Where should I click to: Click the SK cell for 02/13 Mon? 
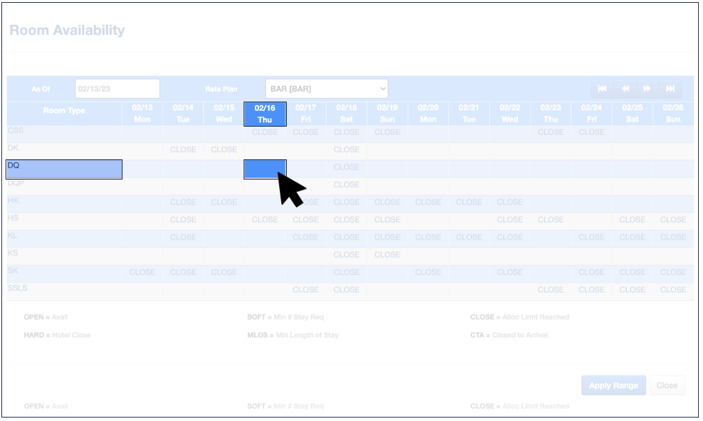click(142, 272)
